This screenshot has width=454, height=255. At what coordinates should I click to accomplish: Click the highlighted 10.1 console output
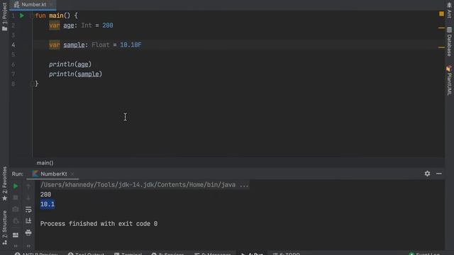[48, 205]
